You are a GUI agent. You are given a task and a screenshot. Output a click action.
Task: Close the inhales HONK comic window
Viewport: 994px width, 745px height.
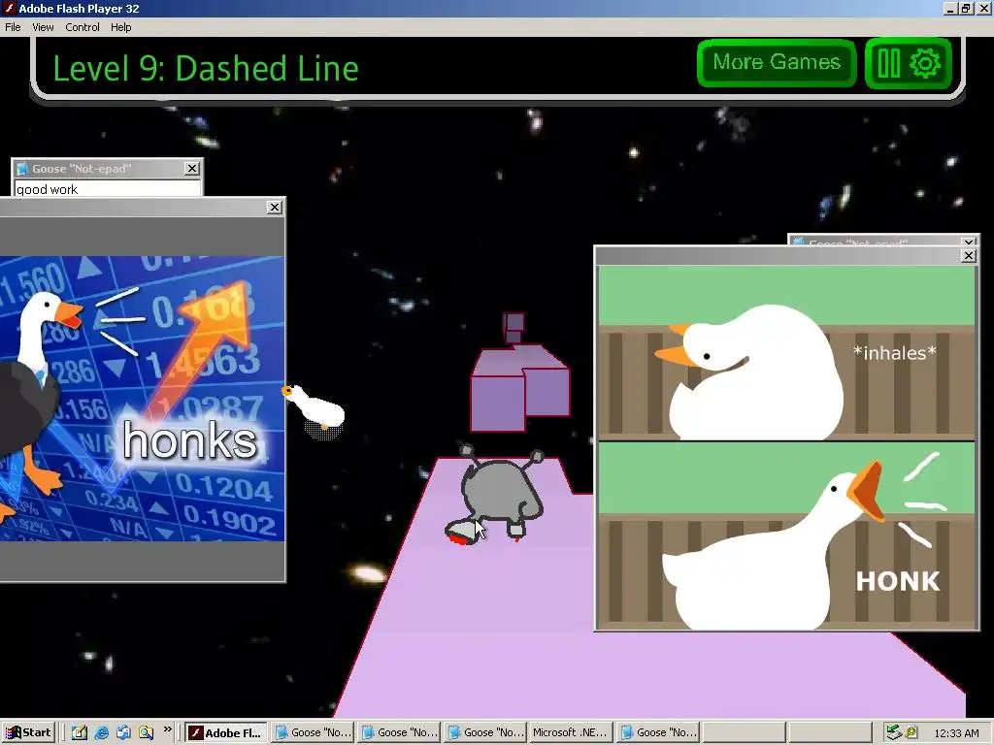(968, 255)
